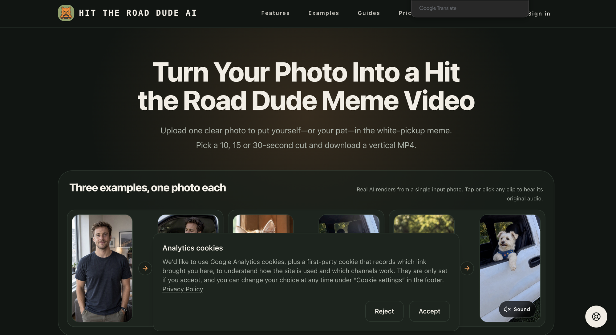Open the Privacy Policy link

183,289
